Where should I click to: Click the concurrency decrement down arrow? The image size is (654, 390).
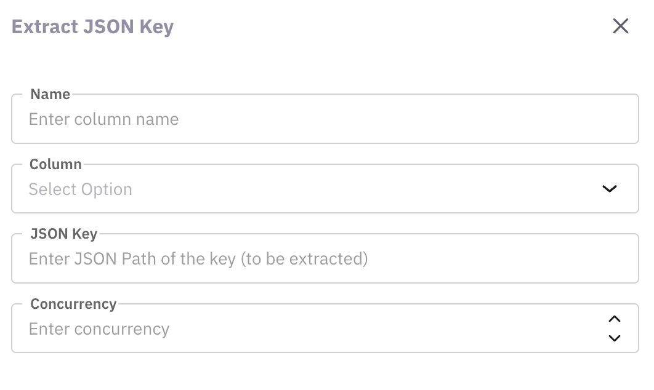pyautogui.click(x=614, y=338)
